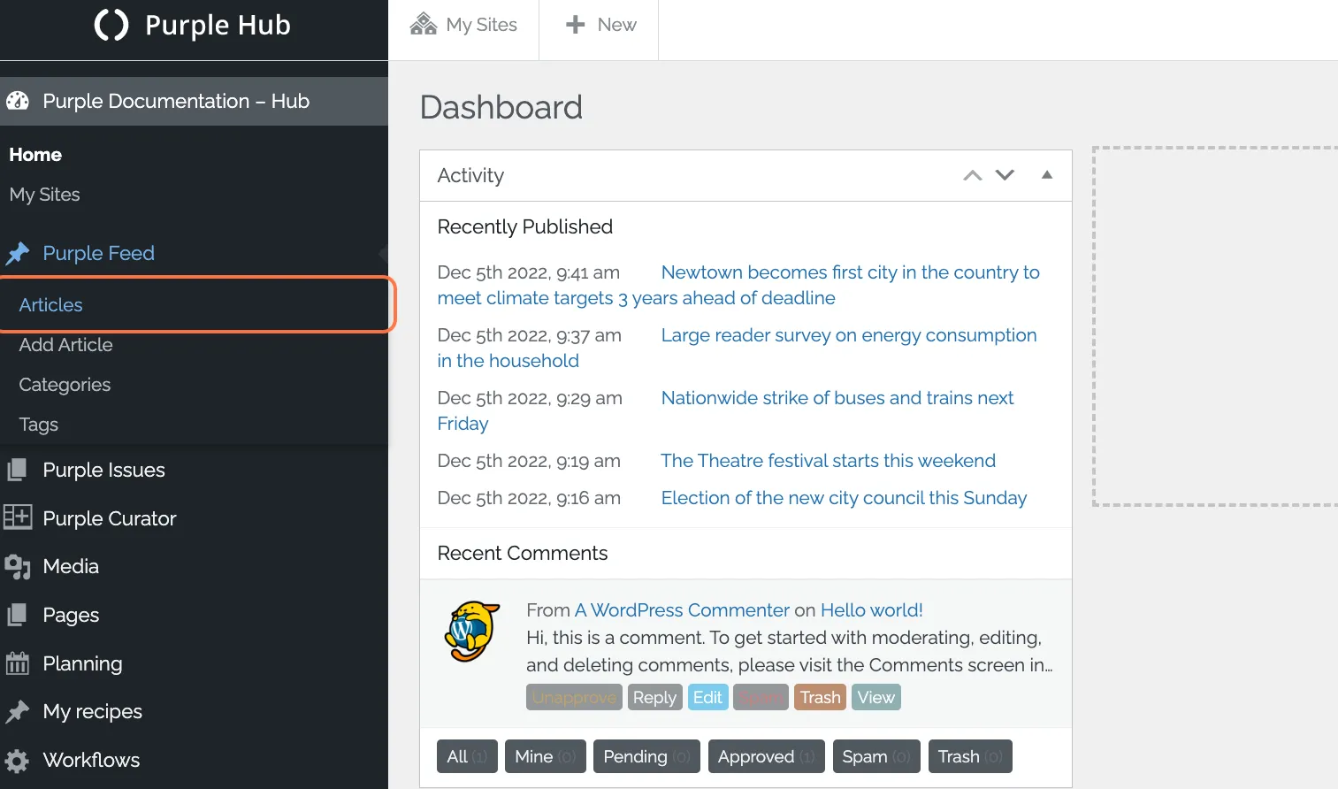Filter comments by Approved
Image resolution: width=1338 pixels, height=789 pixels.
coord(766,756)
